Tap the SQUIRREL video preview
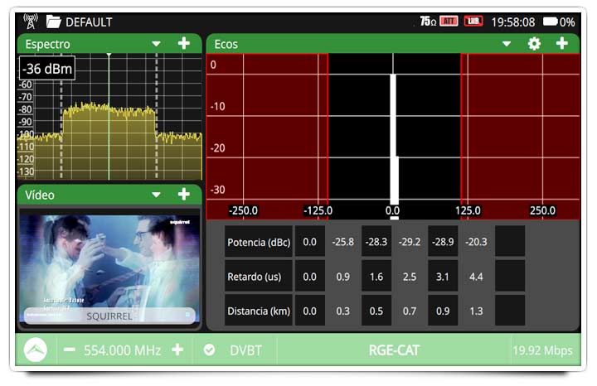This screenshot has height=386, width=597. pos(109,270)
